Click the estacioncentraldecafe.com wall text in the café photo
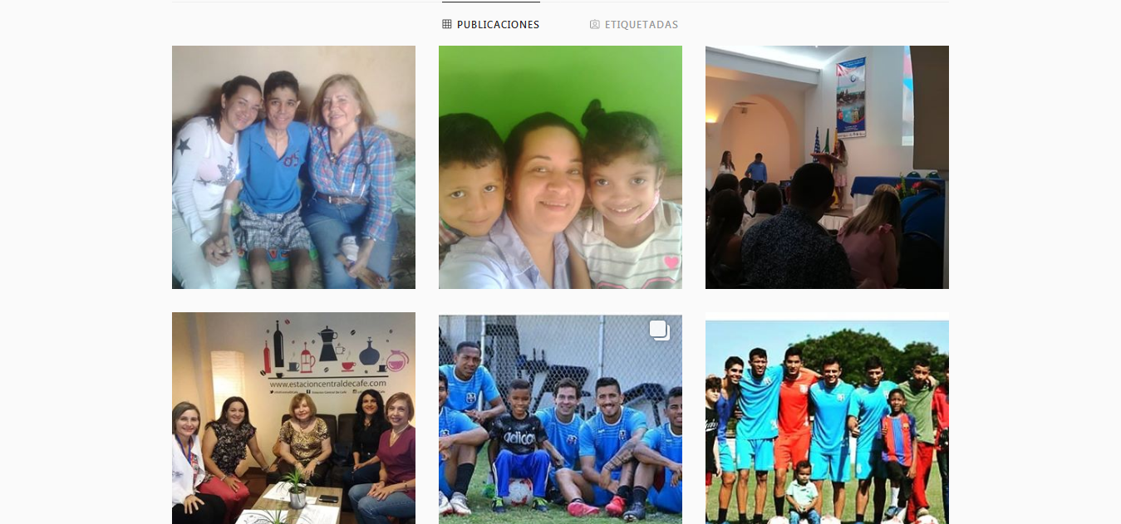Screen dimensions: 1121x524 pyautogui.click(x=328, y=383)
